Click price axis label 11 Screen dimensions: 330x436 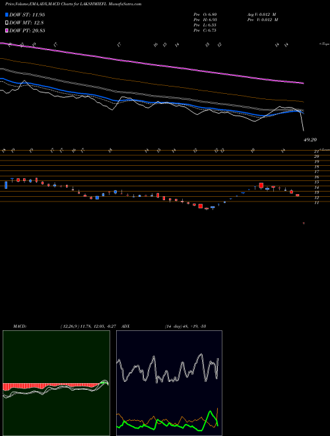[x=316, y=203]
